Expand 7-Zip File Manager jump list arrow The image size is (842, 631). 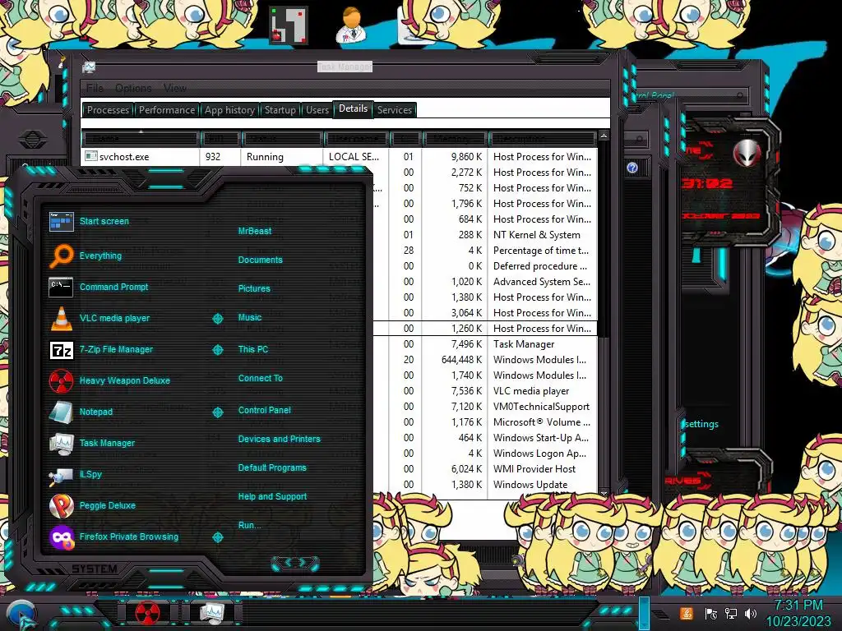(217, 350)
